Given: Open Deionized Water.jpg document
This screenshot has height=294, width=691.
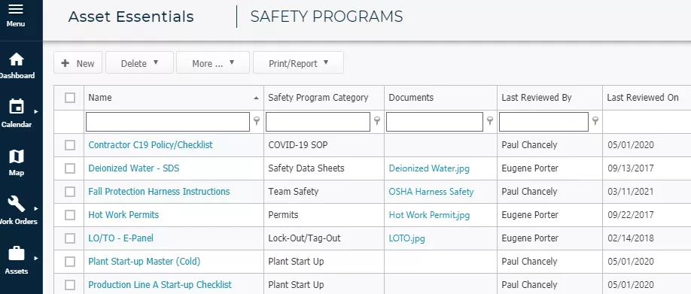Looking at the screenshot, I should pos(429,168).
